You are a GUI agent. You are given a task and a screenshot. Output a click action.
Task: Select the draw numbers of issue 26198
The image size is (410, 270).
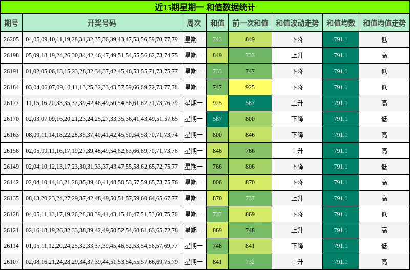[101, 55]
